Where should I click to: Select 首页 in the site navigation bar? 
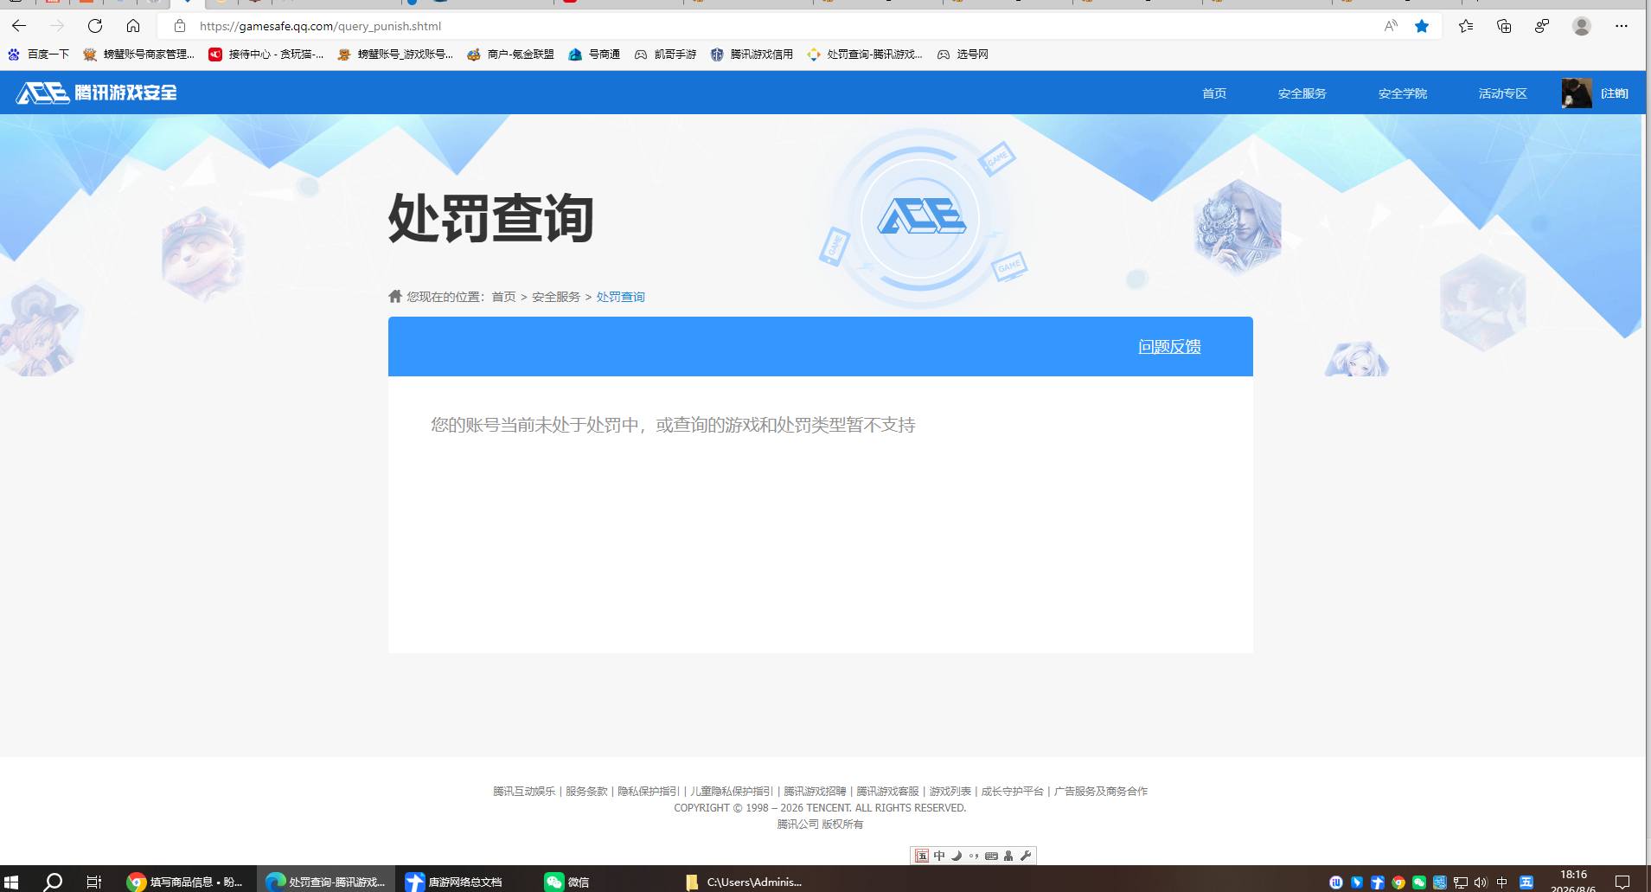click(1214, 93)
